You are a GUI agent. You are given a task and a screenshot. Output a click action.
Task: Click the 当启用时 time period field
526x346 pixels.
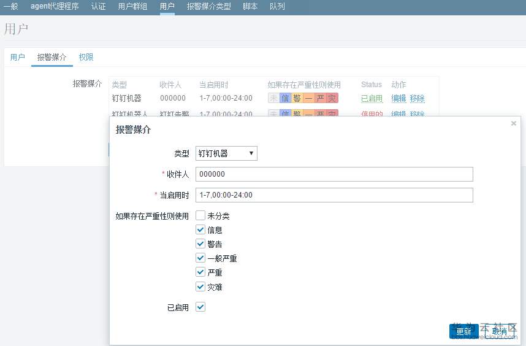(x=334, y=195)
